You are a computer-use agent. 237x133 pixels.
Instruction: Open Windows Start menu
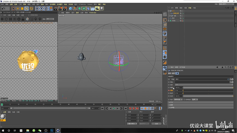coord(3,131)
